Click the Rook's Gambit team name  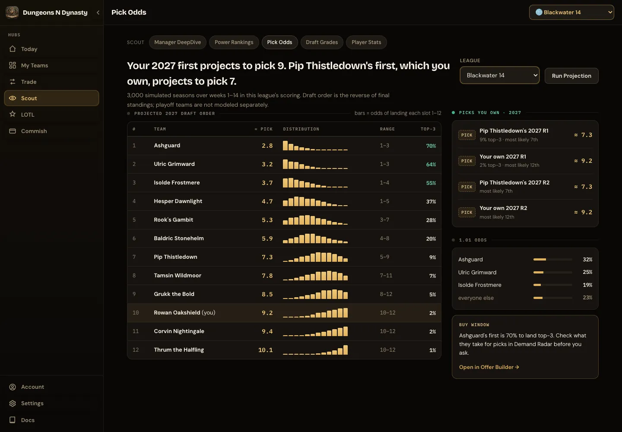coord(174,220)
